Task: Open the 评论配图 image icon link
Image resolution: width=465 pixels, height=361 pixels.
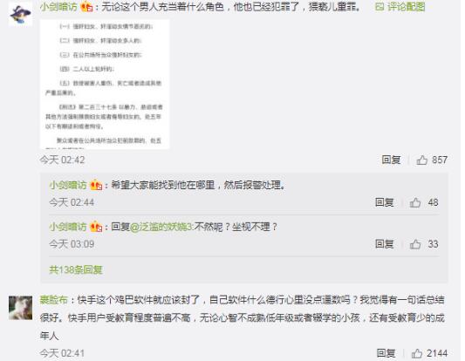Action: [x=400, y=6]
